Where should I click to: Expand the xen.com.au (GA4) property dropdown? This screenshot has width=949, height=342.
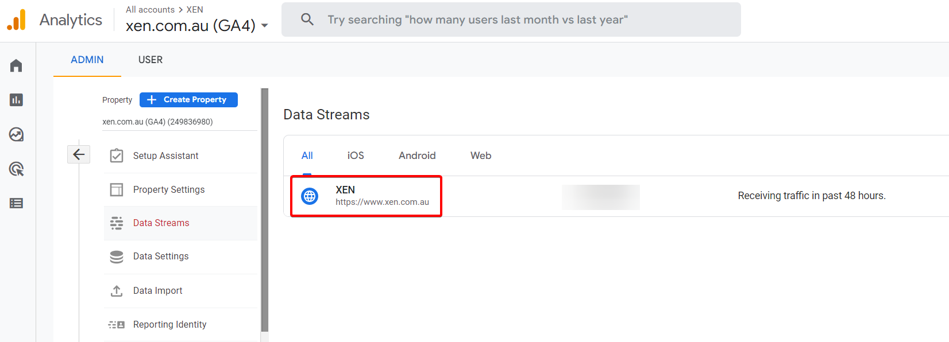[264, 26]
